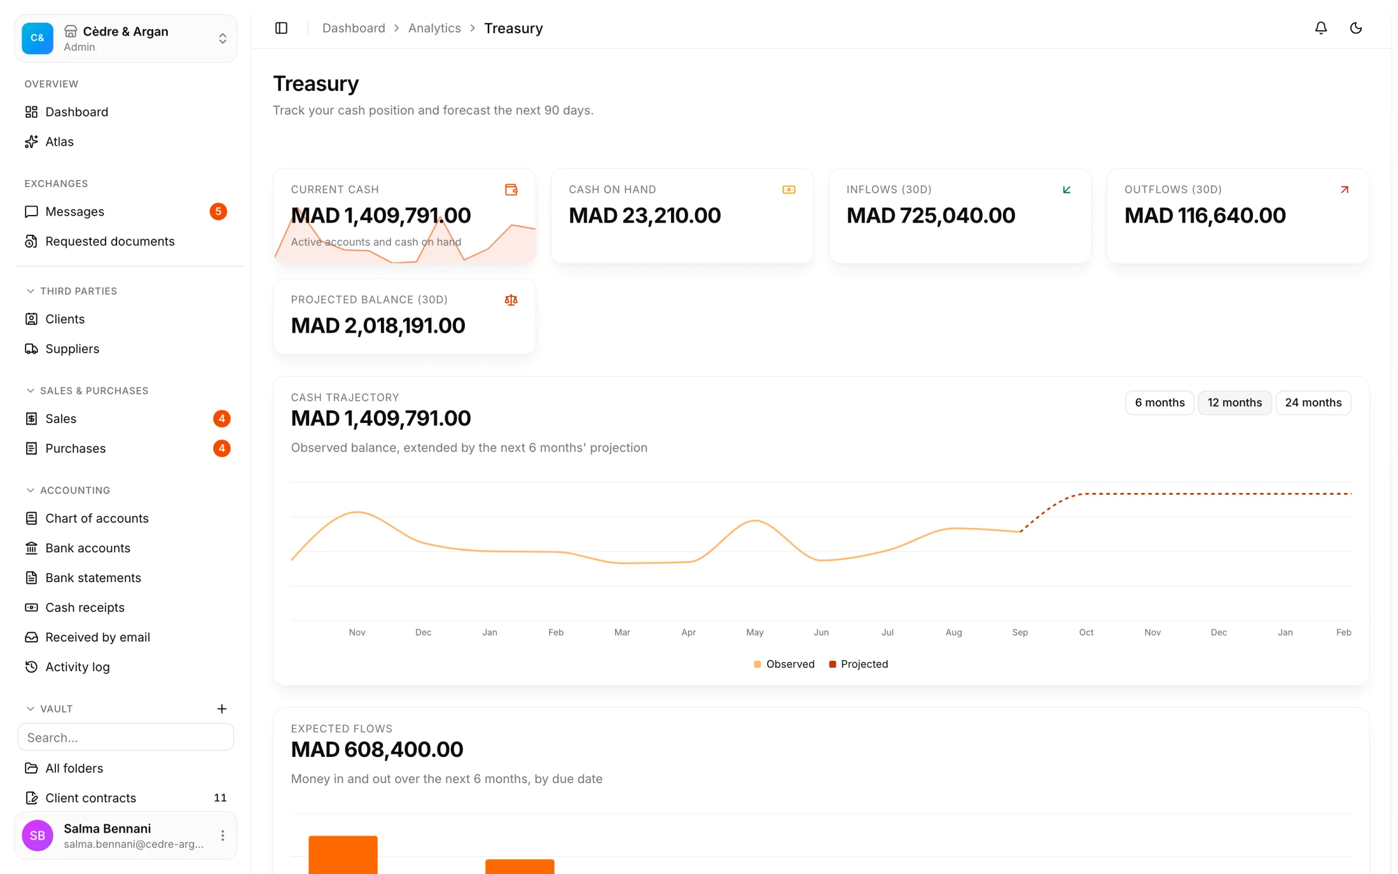Open Cash receipts
Screen dimensions: 1398x874
coord(126,607)
